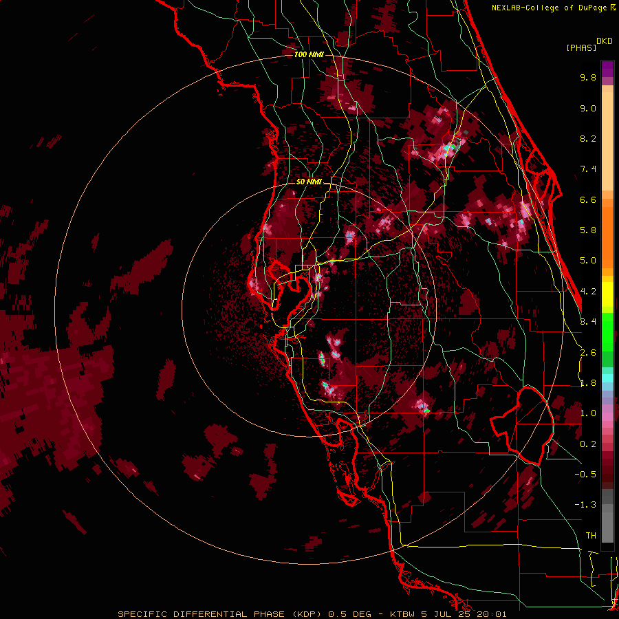Click the Specific Differential Phase caption text
619x619 pixels.
coord(312,614)
